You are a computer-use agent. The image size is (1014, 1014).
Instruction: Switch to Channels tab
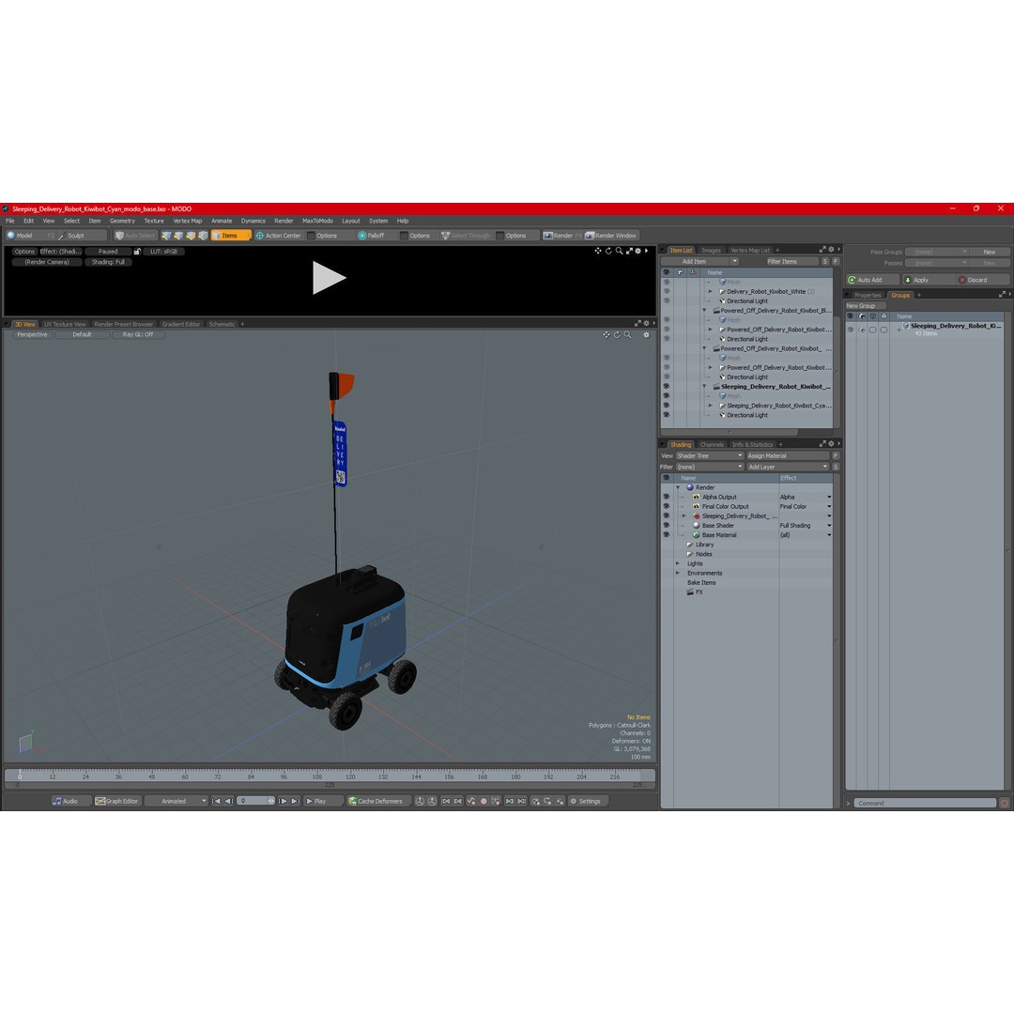click(x=712, y=445)
